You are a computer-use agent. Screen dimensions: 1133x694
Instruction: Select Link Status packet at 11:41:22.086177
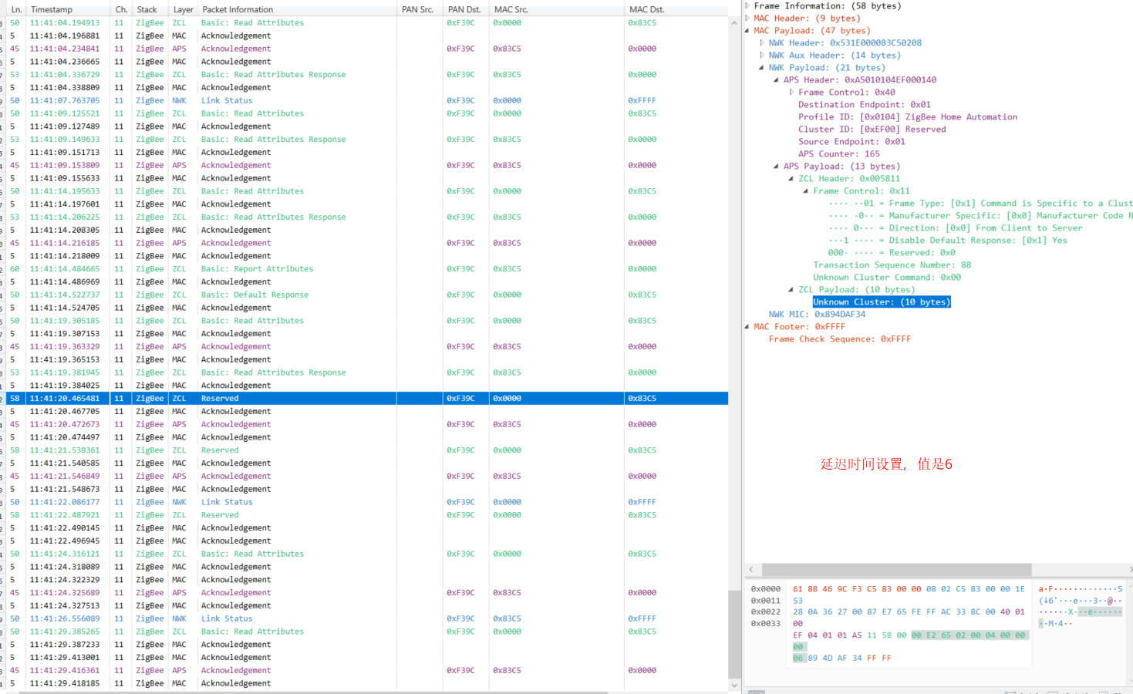367,502
